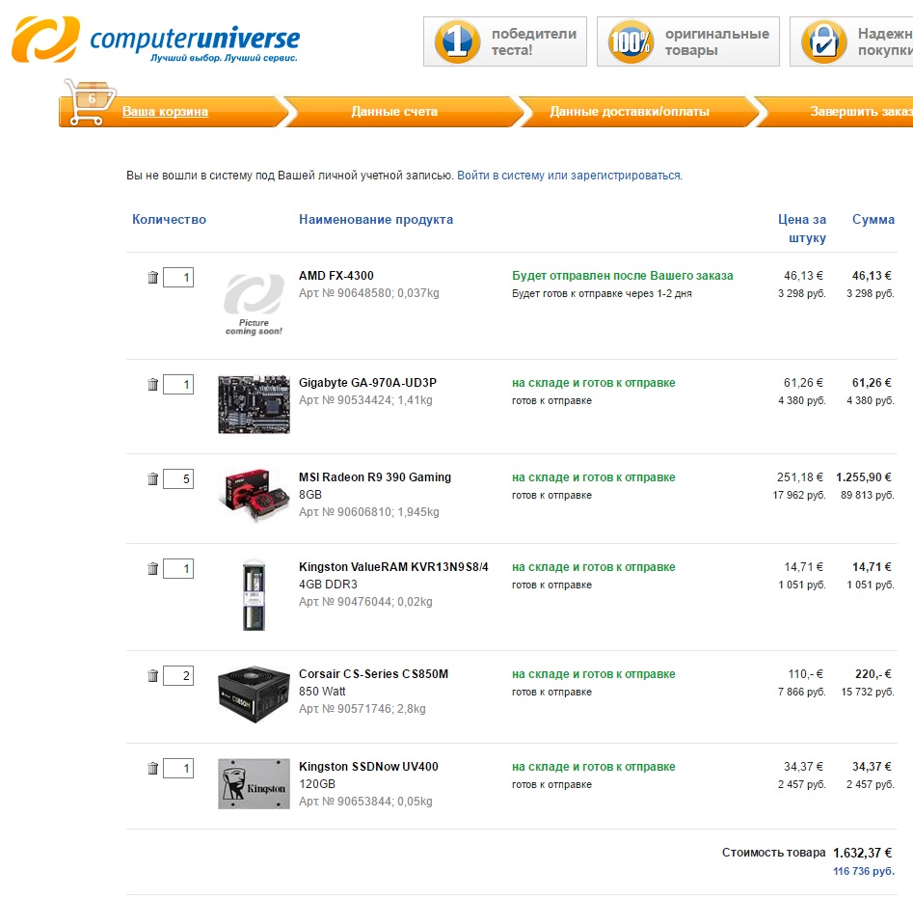Viewport: 913px width, 898px height.
Task: Click the number 1 test winners badge
Action: [x=505, y=41]
